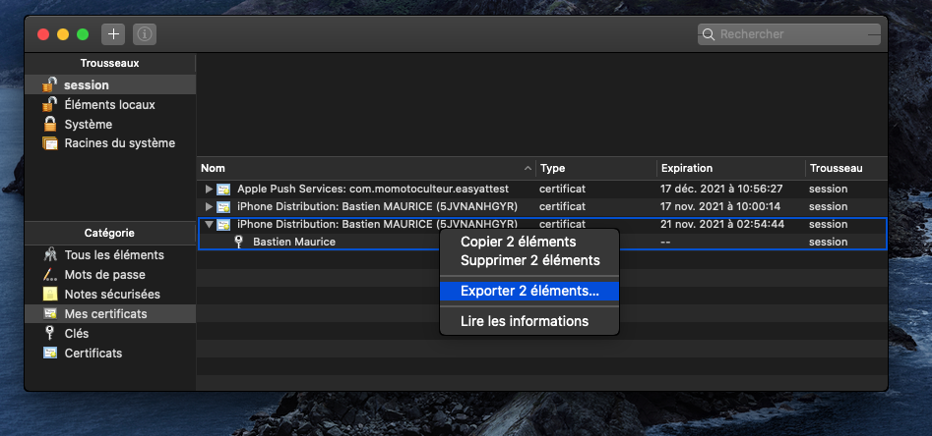Image resolution: width=932 pixels, height=436 pixels.
Task: Choose Lire les informations from context menu
Action: coord(529,321)
